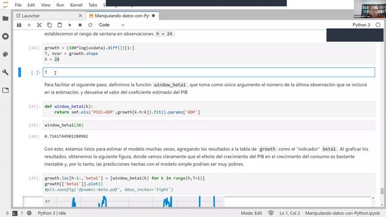Restart the kernel with refresh icon
386x217 pixels.
coord(90,25)
